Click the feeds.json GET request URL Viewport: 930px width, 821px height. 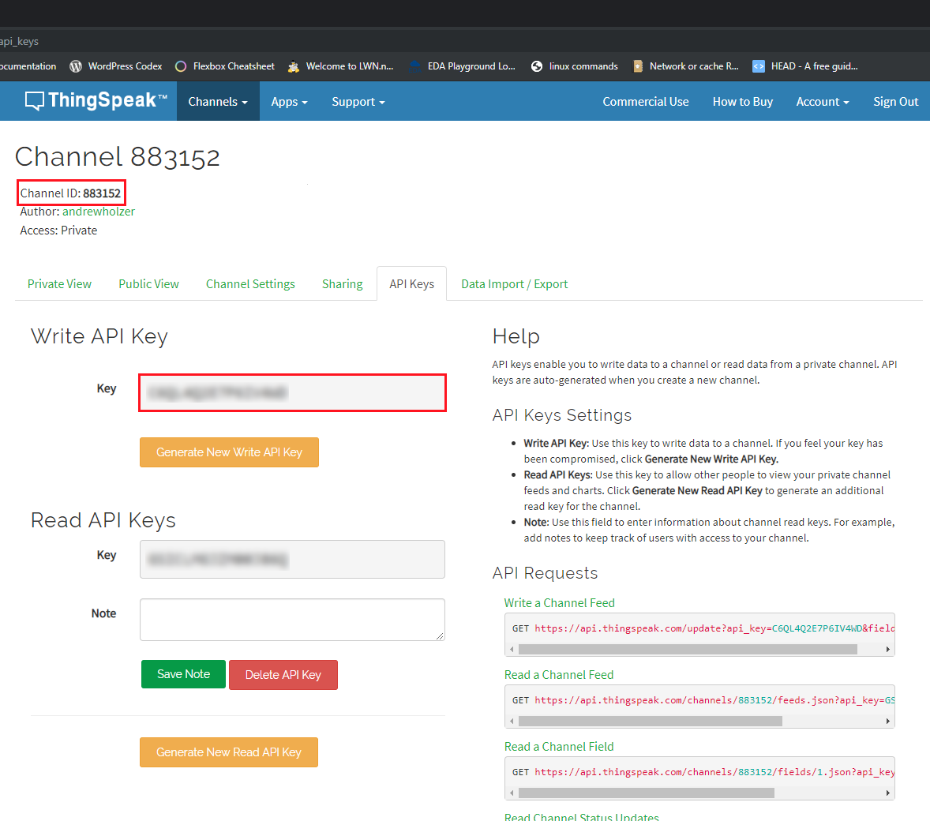[714, 700]
